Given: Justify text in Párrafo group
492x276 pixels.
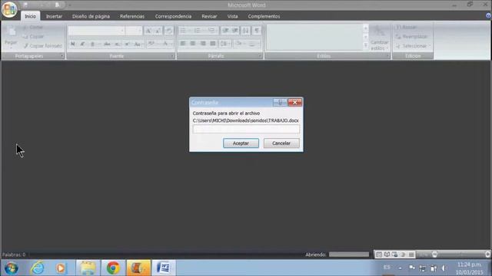Looking at the screenshot, I should [x=213, y=44].
